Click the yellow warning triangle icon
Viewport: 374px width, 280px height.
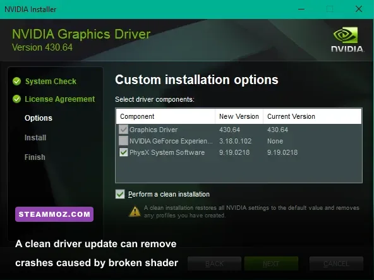coord(135,211)
